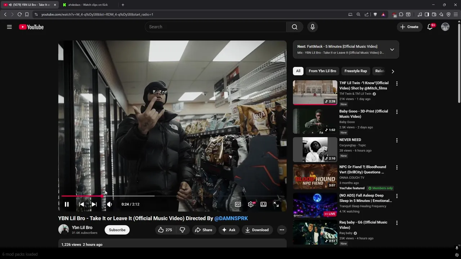Open the extensions puzzle icon

coord(401,14)
